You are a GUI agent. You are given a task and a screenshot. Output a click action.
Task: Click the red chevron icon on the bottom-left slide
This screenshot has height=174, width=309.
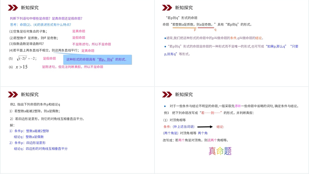pyautogui.click(x=13, y=95)
